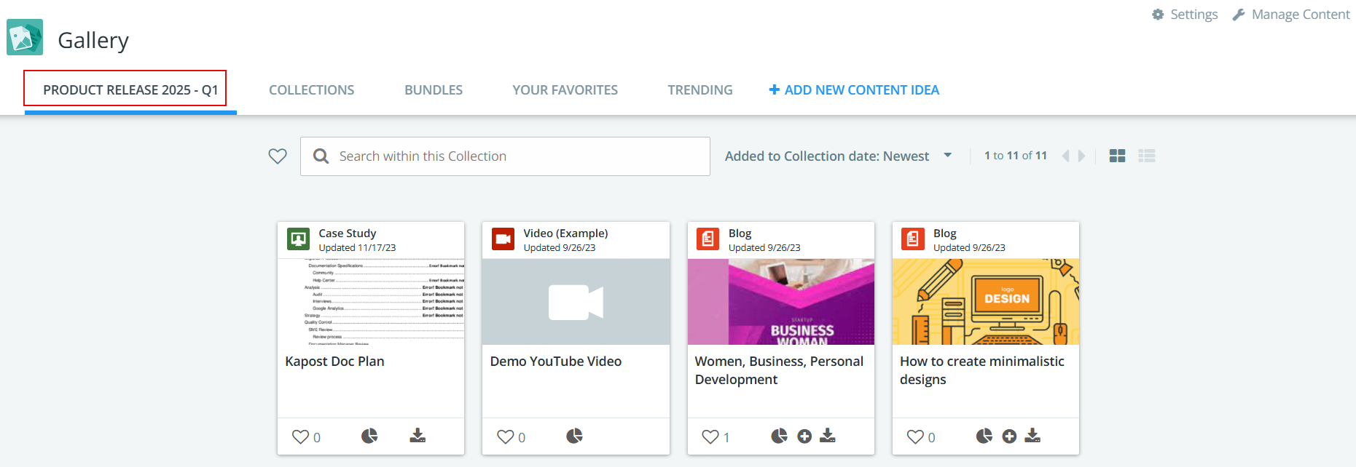
Task: Switch to the Collections tab
Action: (x=311, y=90)
